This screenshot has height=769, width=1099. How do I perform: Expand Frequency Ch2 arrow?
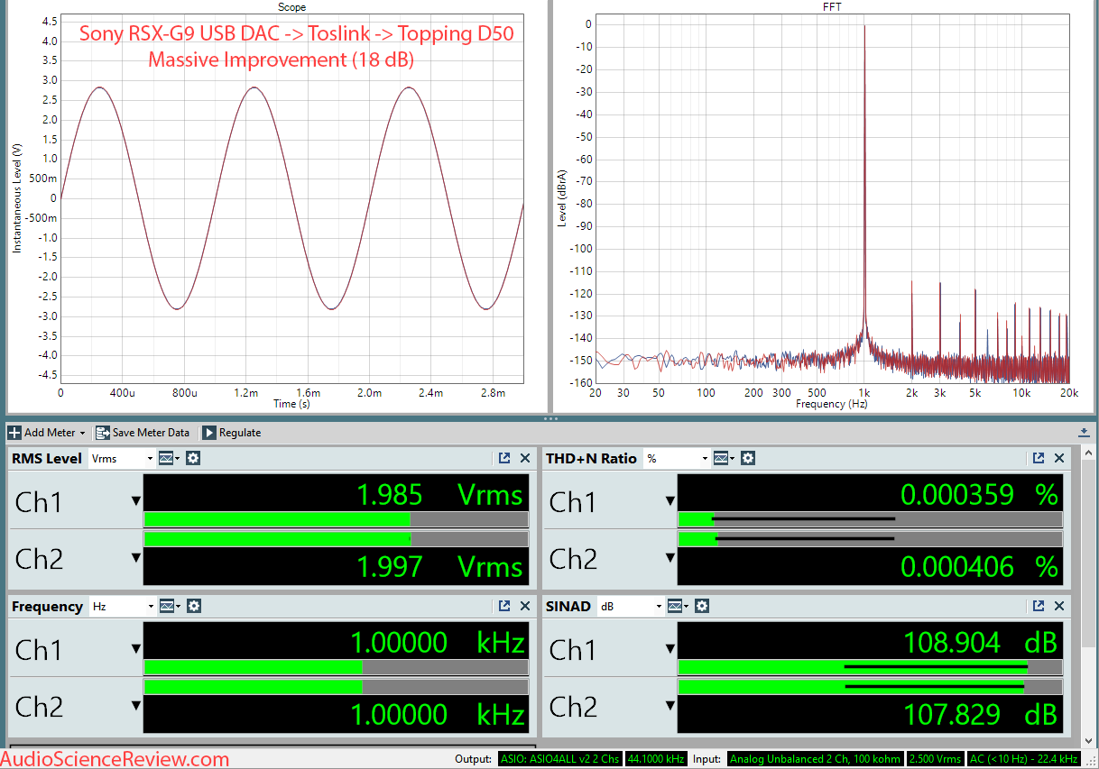136,706
